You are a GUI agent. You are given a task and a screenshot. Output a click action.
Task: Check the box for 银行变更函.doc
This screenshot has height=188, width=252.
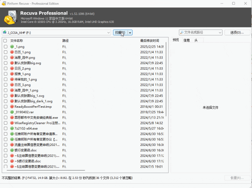point(6,150)
